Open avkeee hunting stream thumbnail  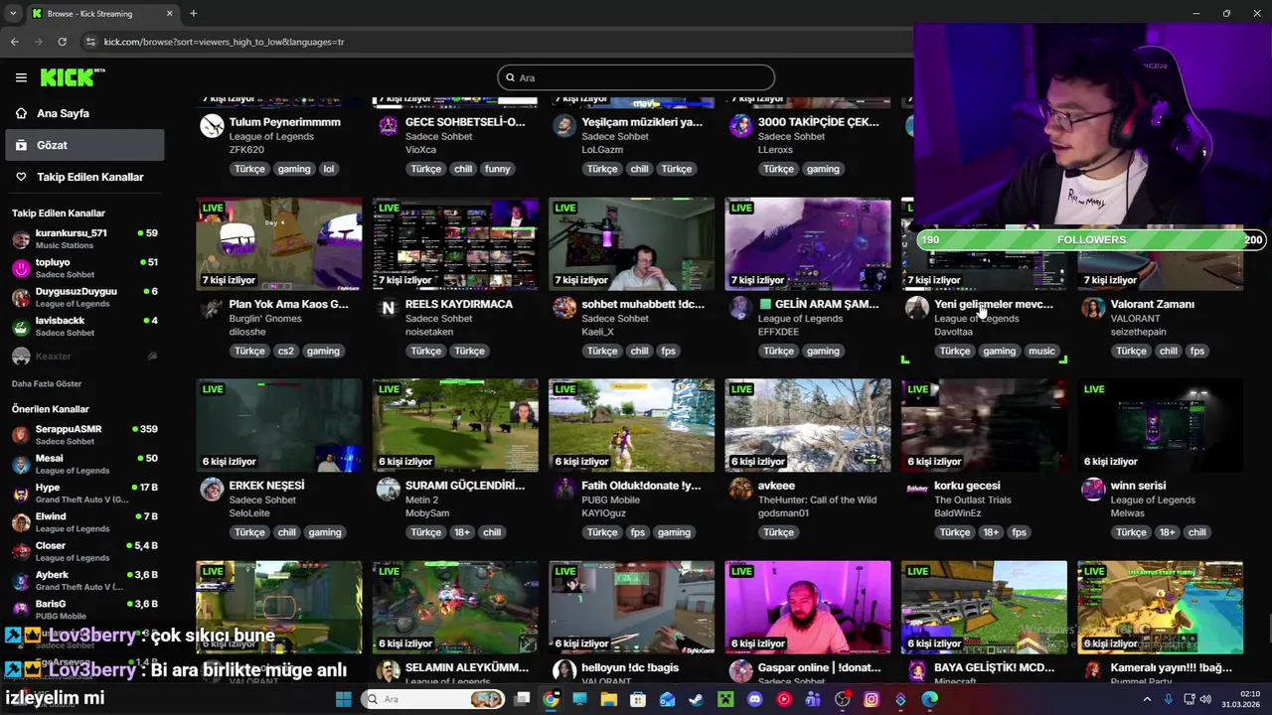pyautogui.click(x=808, y=425)
